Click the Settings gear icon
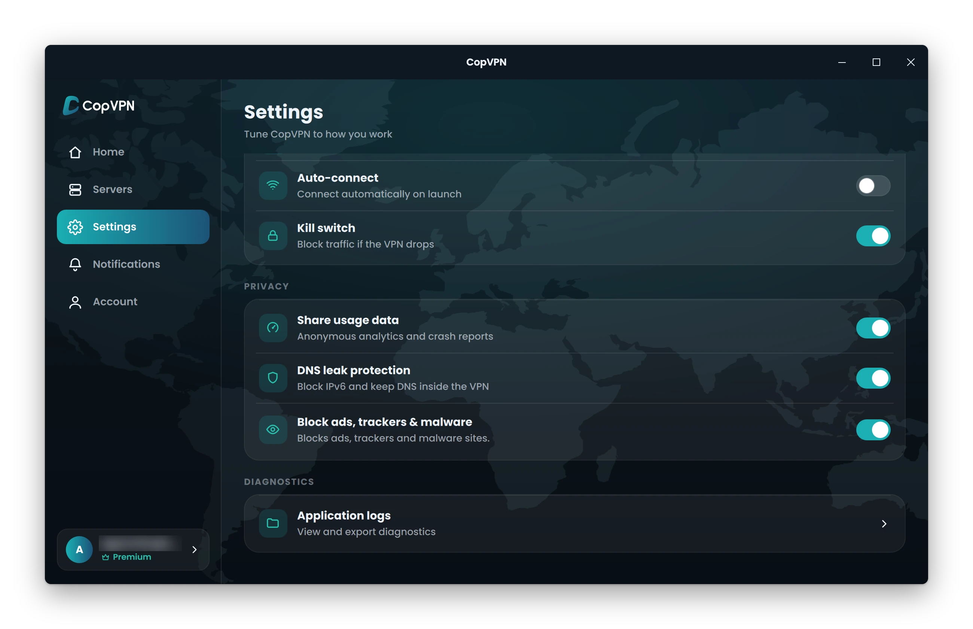The width and height of the screenshot is (973, 629). tap(75, 227)
